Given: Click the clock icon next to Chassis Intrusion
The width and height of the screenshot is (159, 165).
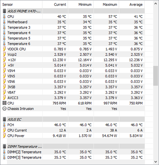Looking at the screenshot, I should point(4,109).
